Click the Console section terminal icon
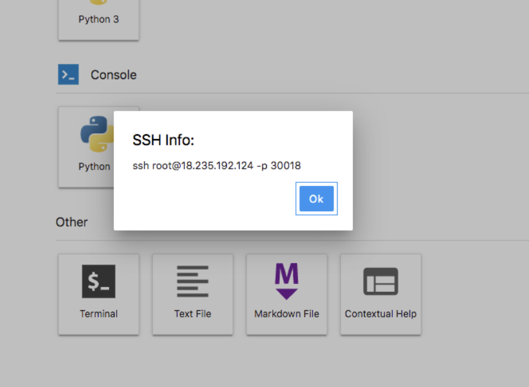Image resolution: width=529 pixels, height=387 pixels. (69, 75)
